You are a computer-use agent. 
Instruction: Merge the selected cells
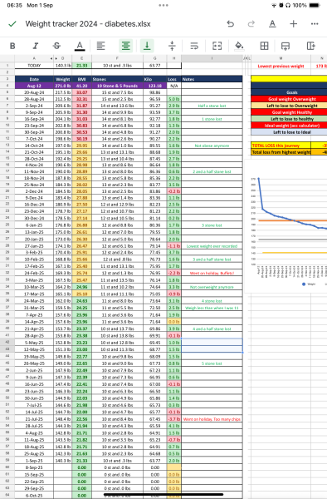(x=217, y=46)
